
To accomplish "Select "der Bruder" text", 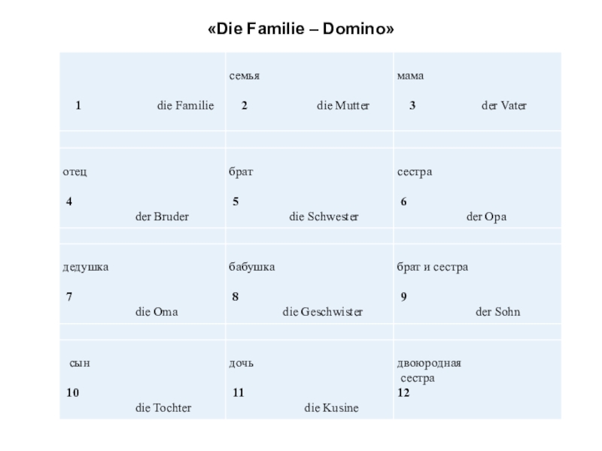I will click(x=161, y=217).
